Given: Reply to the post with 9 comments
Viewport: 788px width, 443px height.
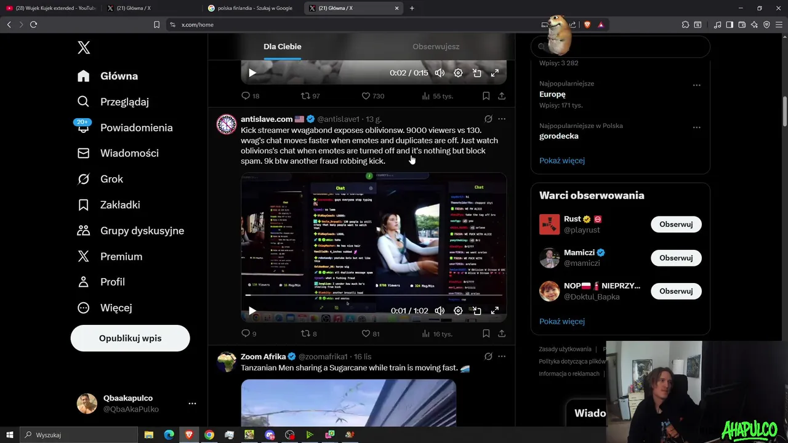Looking at the screenshot, I should click(249, 333).
